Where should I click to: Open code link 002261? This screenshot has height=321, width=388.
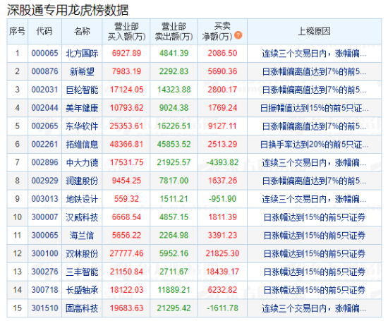(x=44, y=145)
